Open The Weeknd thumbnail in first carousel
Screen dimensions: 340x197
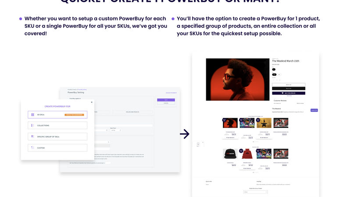click(x=230, y=123)
